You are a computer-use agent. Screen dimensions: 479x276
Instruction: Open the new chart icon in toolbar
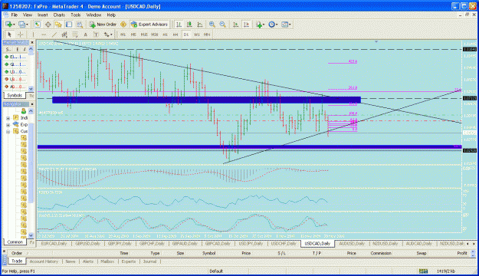(9, 25)
